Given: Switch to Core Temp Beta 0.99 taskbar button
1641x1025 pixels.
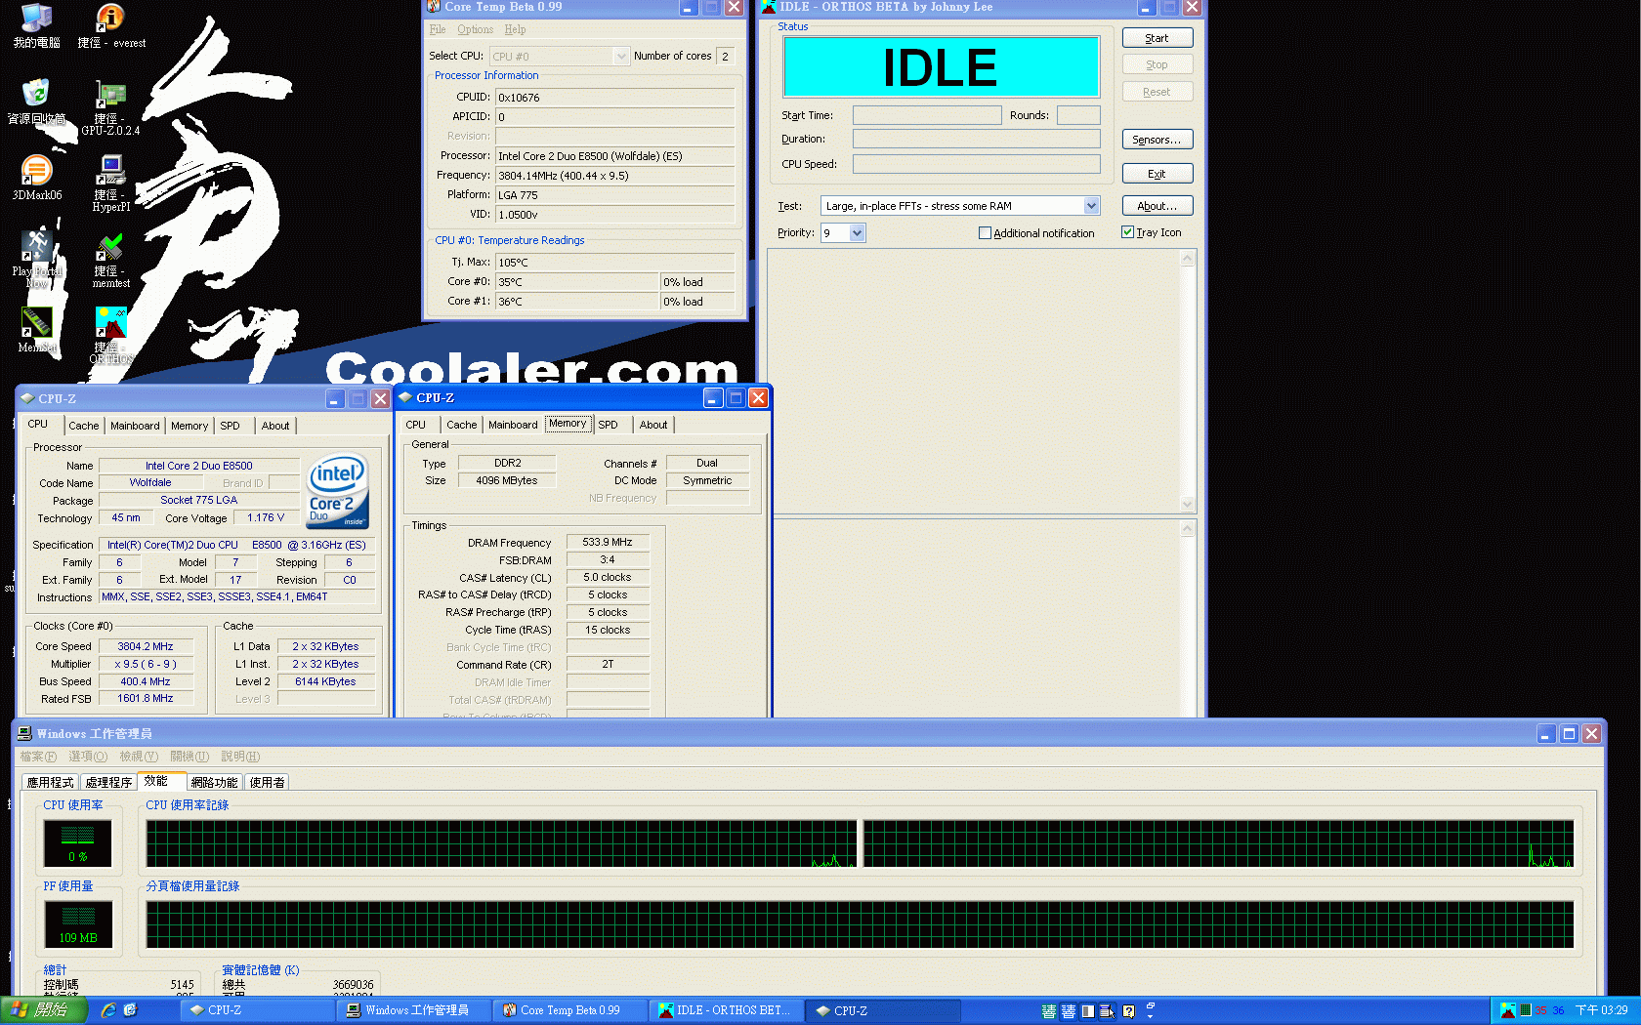Looking at the screenshot, I should (570, 1010).
